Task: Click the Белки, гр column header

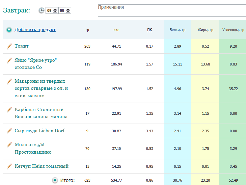Action: tap(177, 30)
